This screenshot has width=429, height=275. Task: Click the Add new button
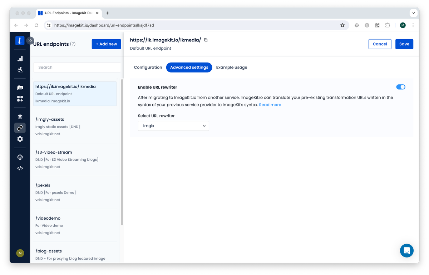click(x=107, y=44)
